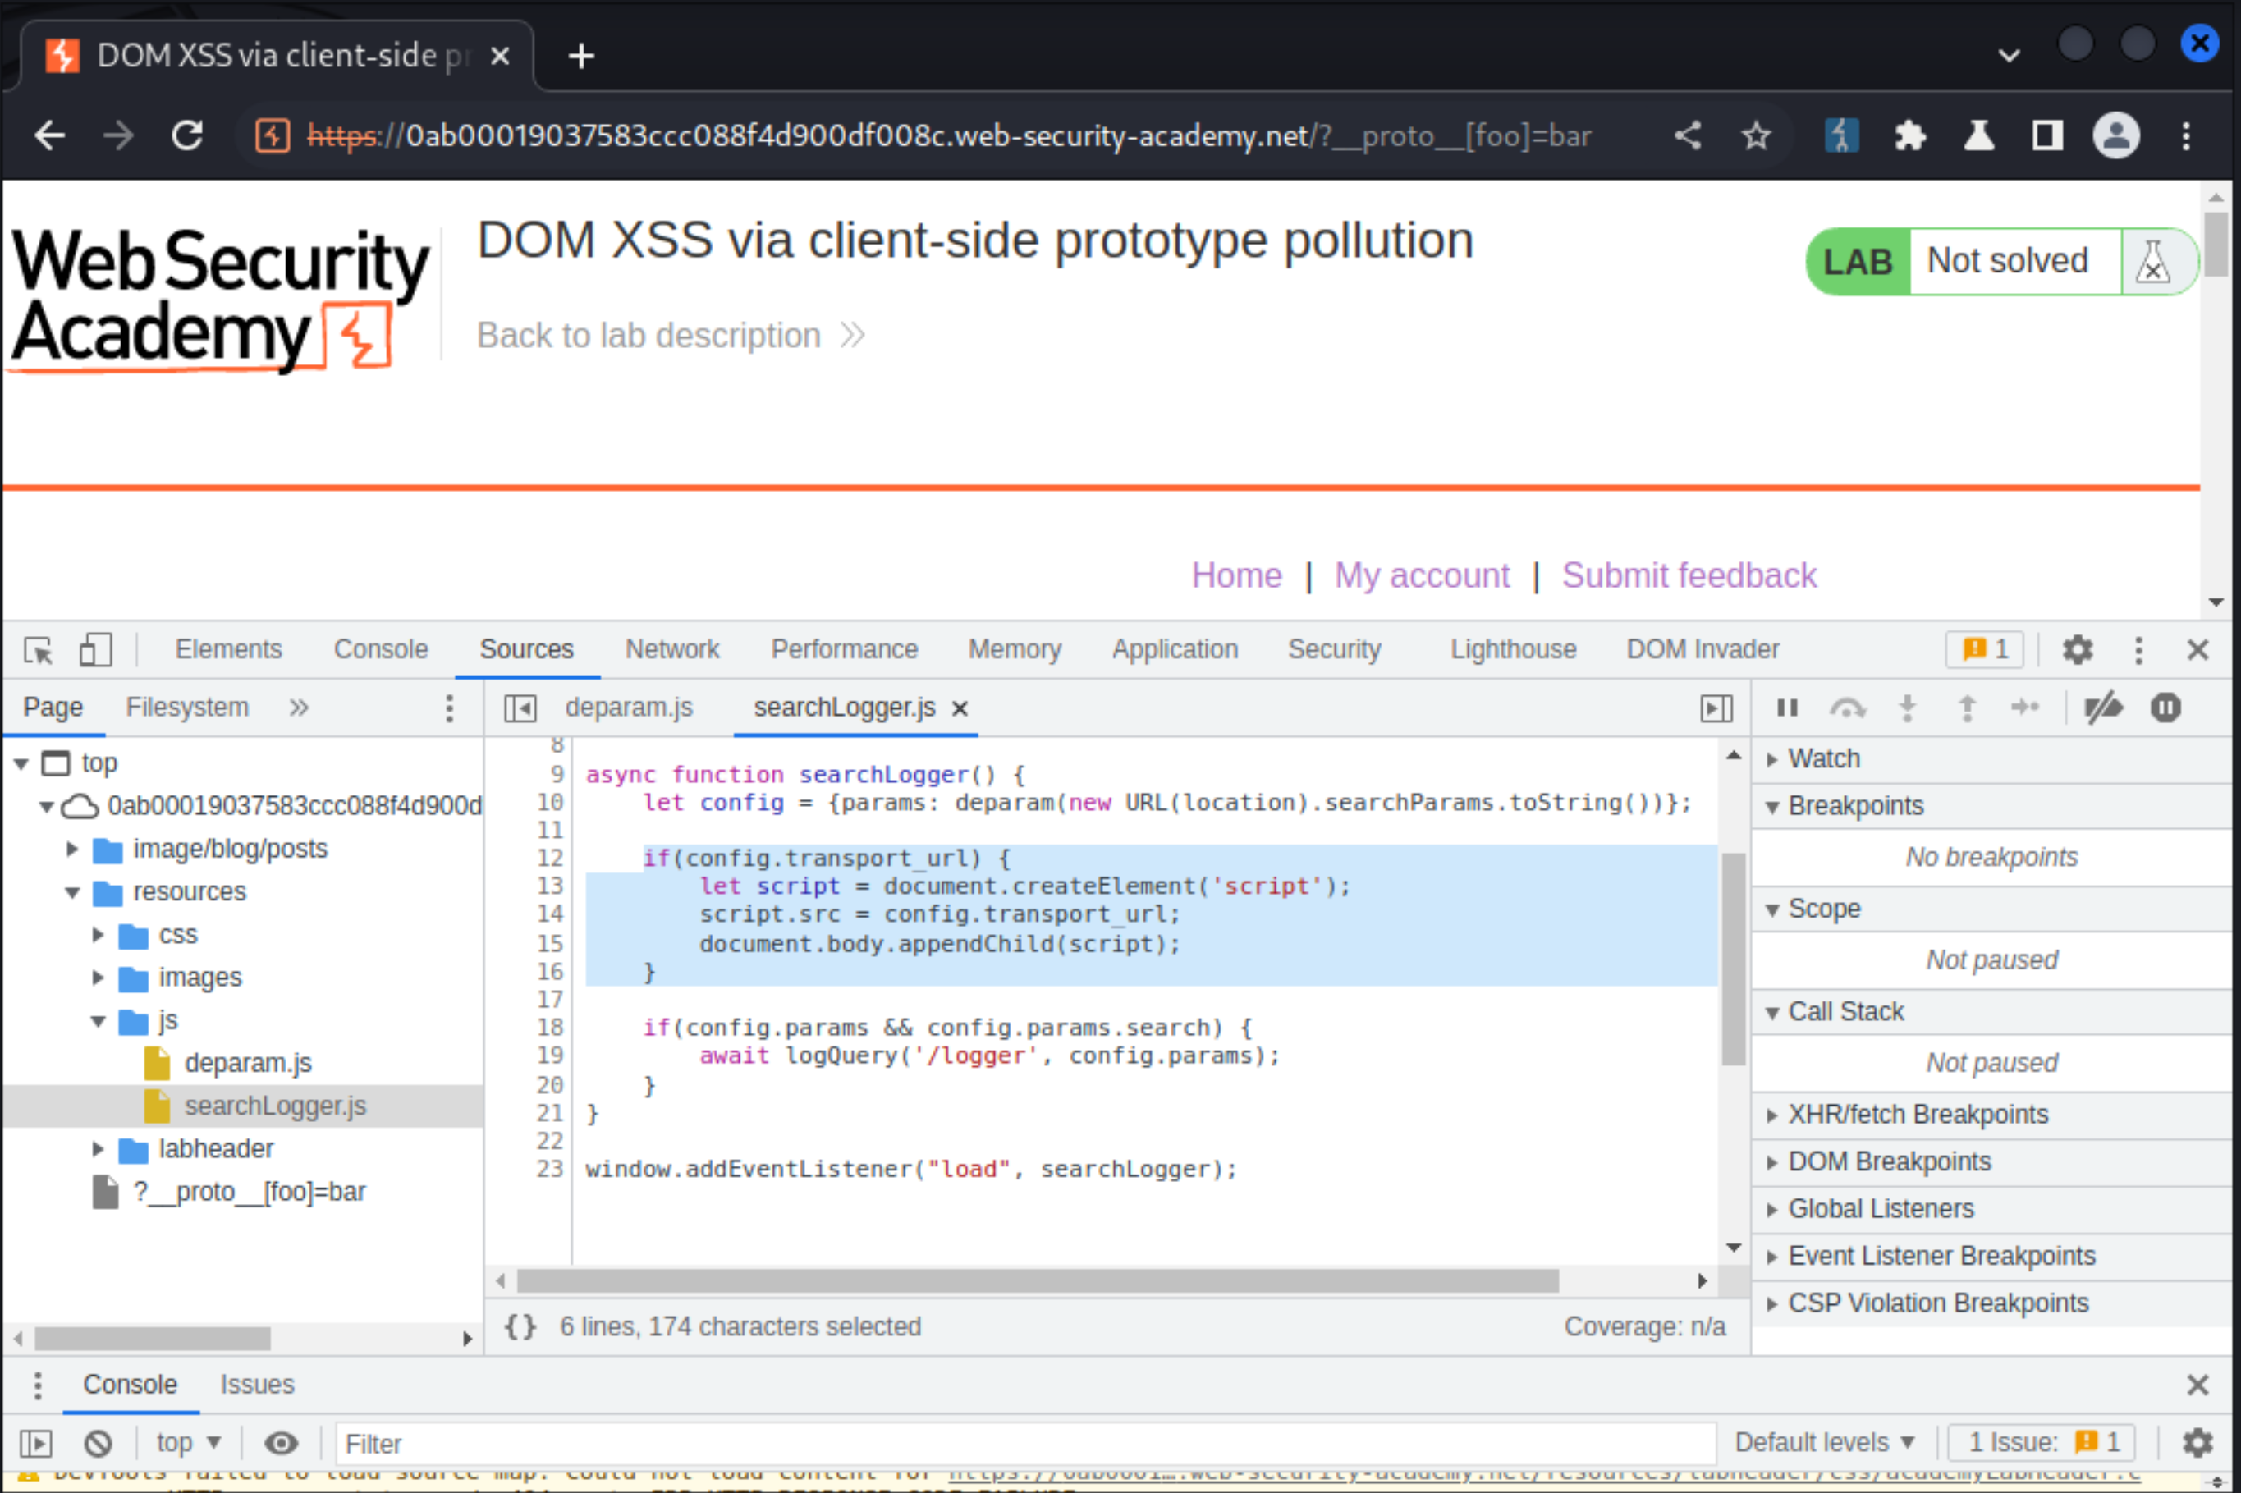Click the issues warning badge in DevTools toolbar
Image resolution: width=2241 pixels, height=1493 pixels.
(x=1984, y=650)
